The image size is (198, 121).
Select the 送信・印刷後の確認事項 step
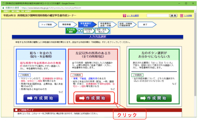(127, 25)
